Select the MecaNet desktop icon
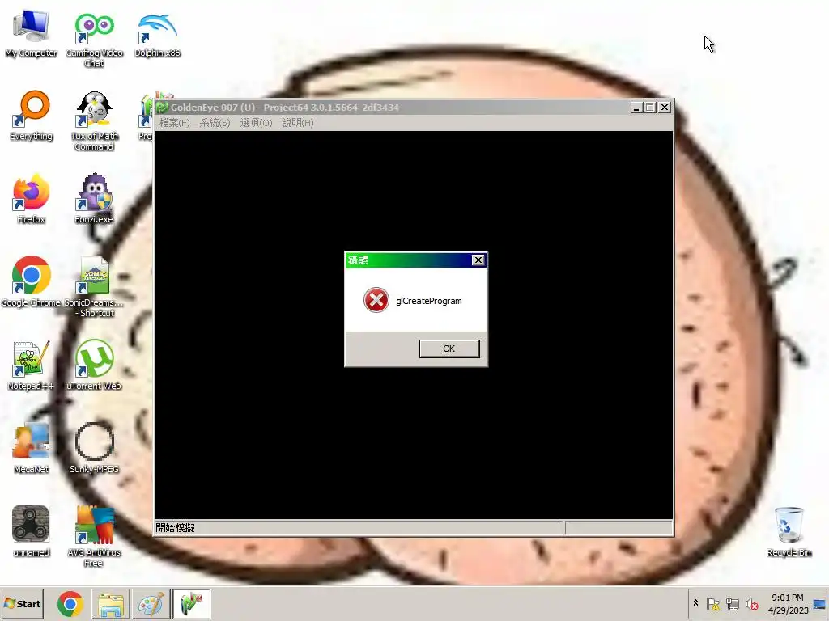This screenshot has height=621, width=829. click(32, 449)
